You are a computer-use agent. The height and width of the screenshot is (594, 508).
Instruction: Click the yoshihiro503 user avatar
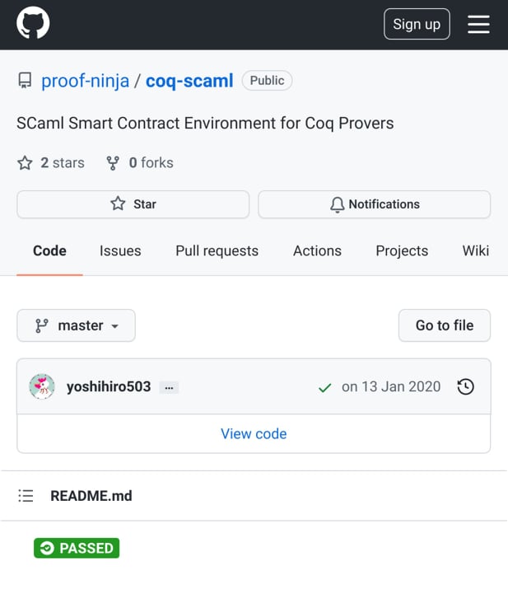click(42, 386)
